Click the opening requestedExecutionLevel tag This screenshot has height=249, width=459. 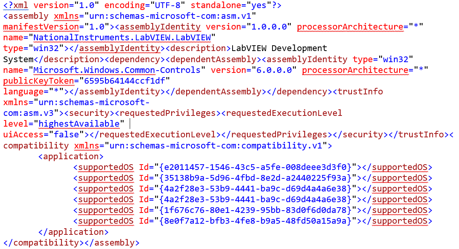click(282, 113)
